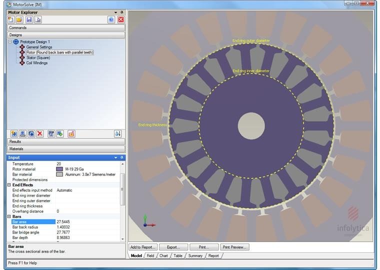Click the Save As icon in Motor Explorer
This screenshot has height=270, width=380.
tap(38, 19)
